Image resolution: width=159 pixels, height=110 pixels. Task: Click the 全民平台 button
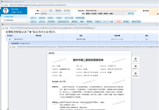click(42, 22)
